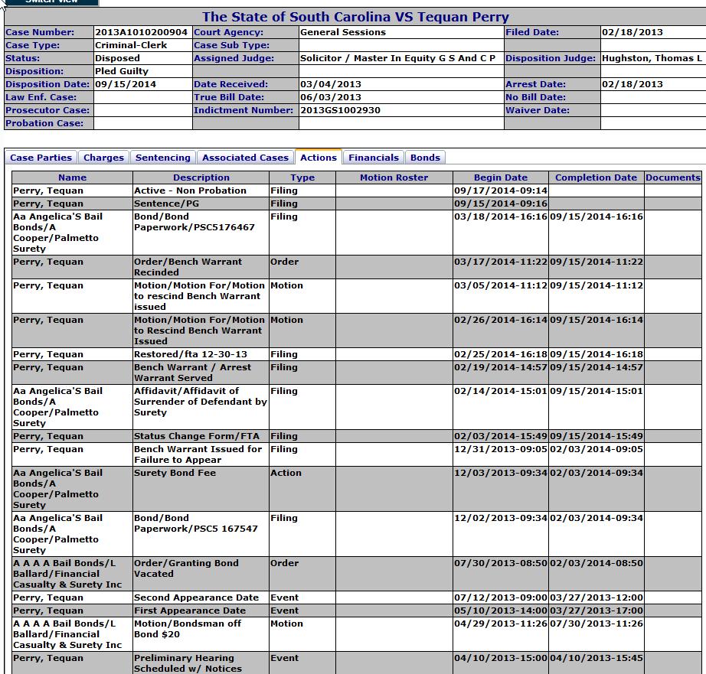Click Order/Bench Warrant Recinded description
706x674 pixels.
tap(188, 267)
